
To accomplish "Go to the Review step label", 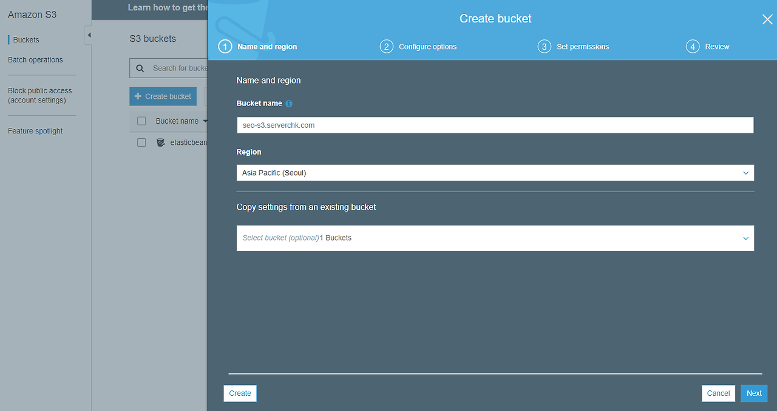I will pos(717,47).
